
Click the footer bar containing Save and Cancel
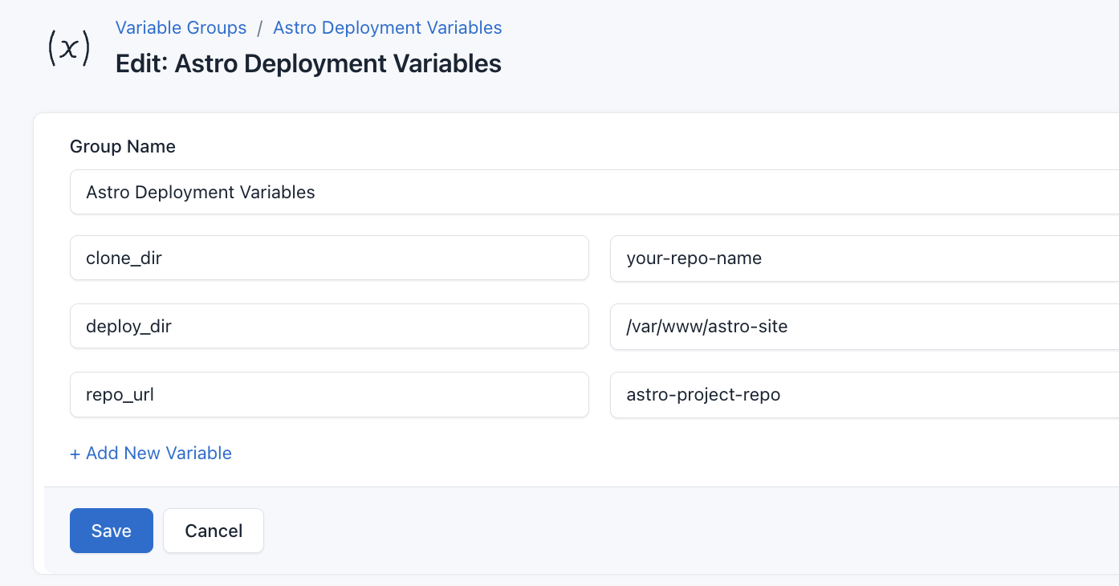click(x=562, y=531)
